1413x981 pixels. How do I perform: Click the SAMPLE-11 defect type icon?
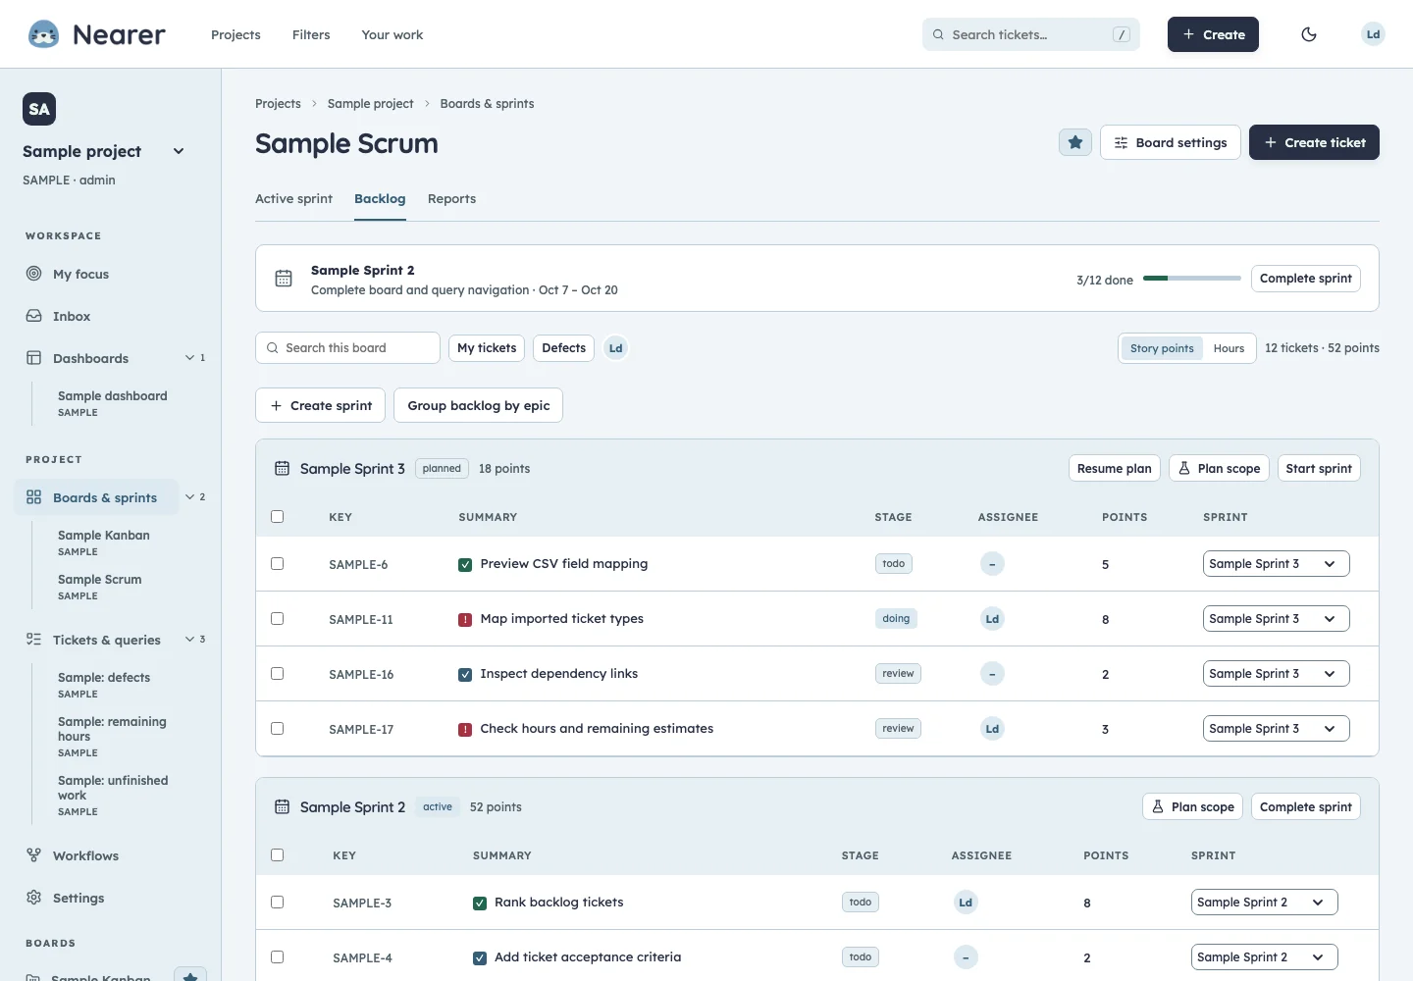pos(465,620)
